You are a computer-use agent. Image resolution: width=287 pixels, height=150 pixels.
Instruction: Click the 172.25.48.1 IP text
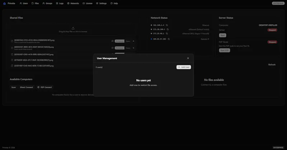pos(159,34)
